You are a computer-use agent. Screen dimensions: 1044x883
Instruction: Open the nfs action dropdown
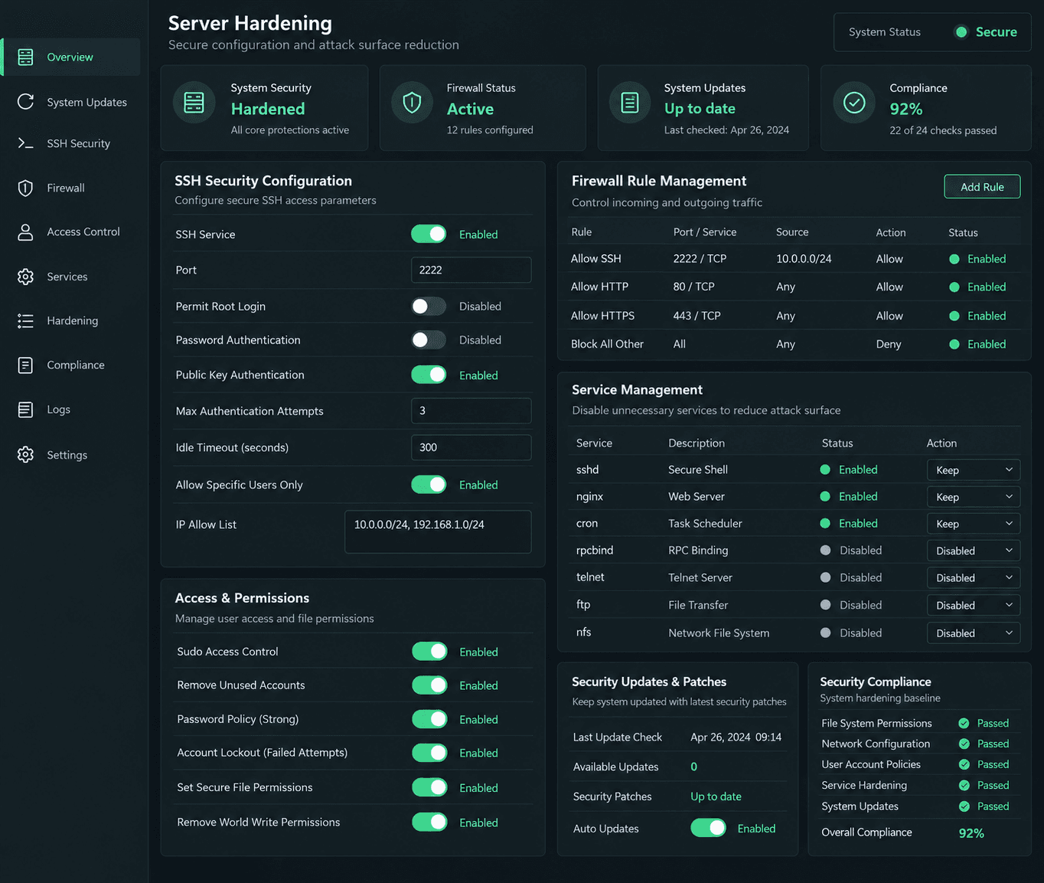(x=974, y=633)
